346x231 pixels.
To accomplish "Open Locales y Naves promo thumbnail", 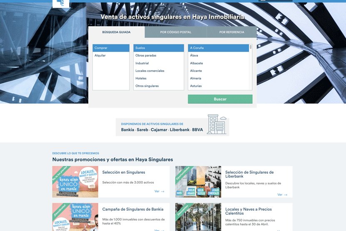I will click(x=198, y=217).
